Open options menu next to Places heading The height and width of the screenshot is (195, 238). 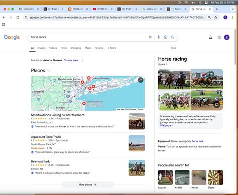(49, 71)
